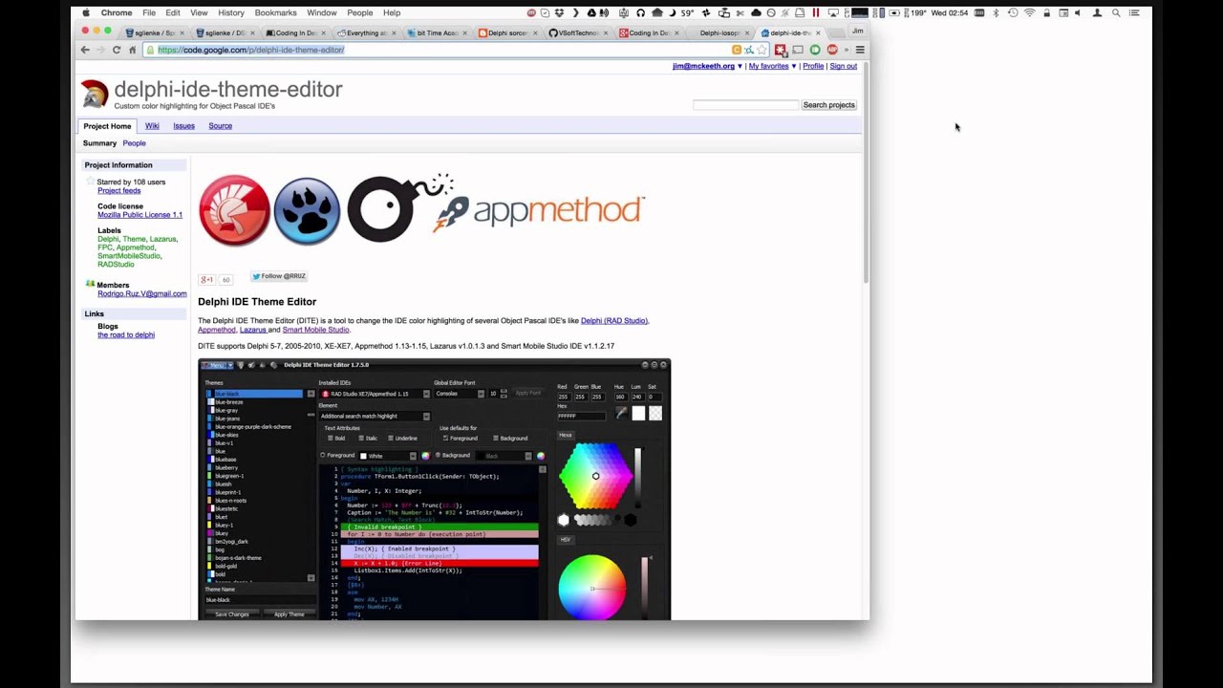The height and width of the screenshot is (688, 1223).
Task: Open the Project feeds link
Action: [x=118, y=190]
